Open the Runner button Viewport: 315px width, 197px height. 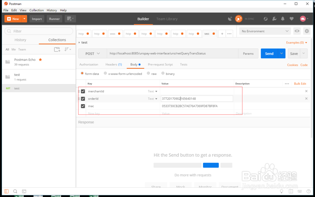pos(54,19)
